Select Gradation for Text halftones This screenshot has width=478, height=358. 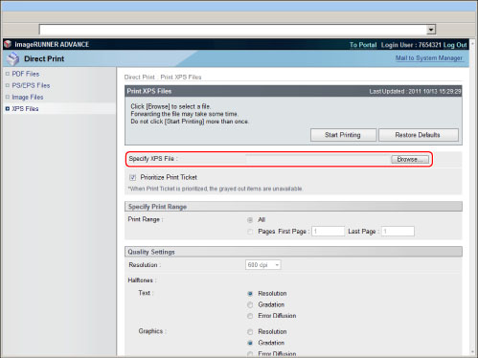point(250,305)
